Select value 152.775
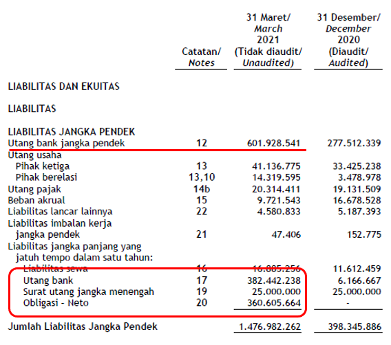This screenshot has height=345, width=391. coord(364,234)
